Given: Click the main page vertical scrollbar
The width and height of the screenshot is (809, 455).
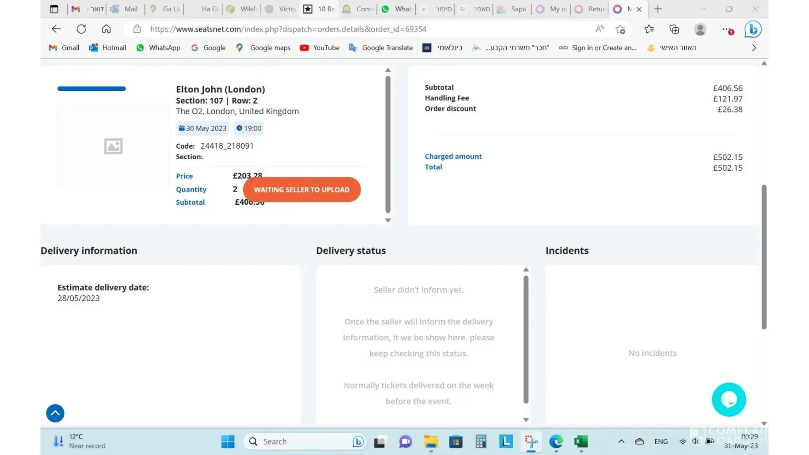Looking at the screenshot, I should point(764,257).
